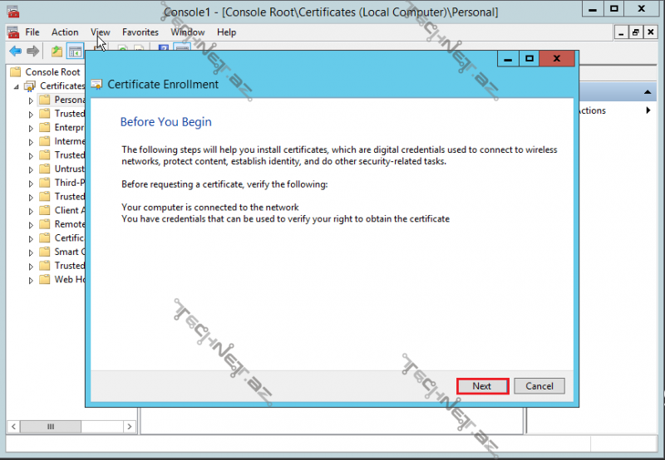This screenshot has width=665, height=460.
Task: Open the File menu
Action: (32, 32)
